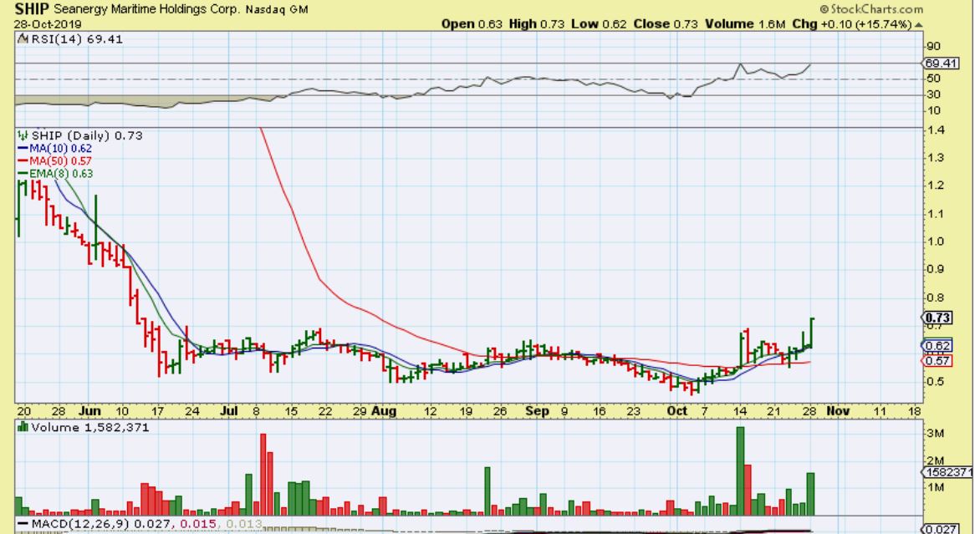
Task: Click the 1582371 volume tag on the right axis
Action: click(x=948, y=472)
